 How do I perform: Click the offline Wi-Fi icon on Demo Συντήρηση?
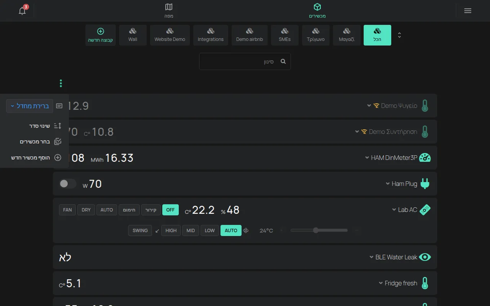[x=364, y=132]
